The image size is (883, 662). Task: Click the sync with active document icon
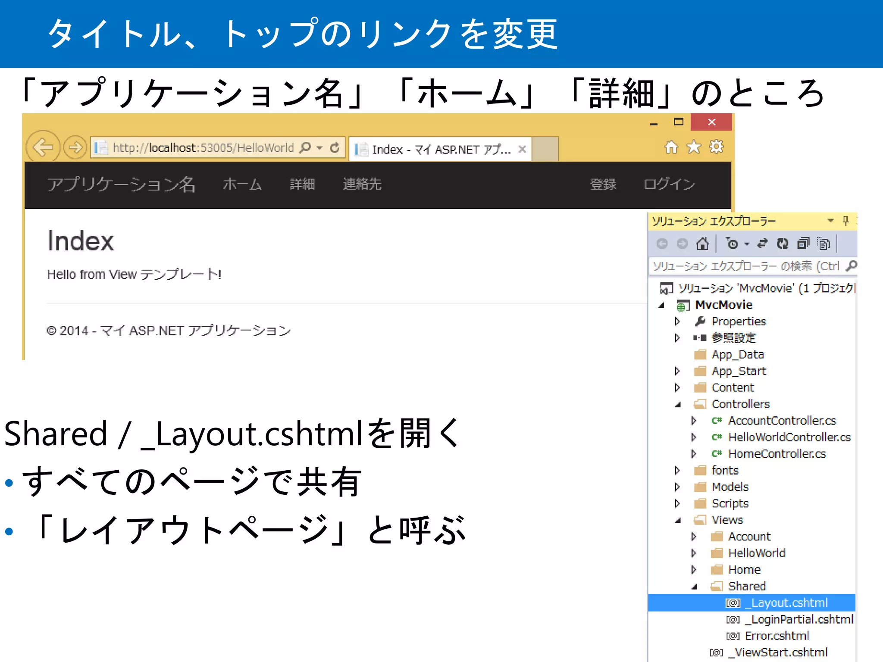(762, 244)
